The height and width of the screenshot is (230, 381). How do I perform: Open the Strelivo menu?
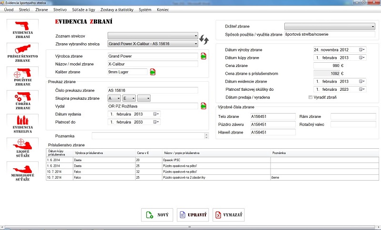coord(60,10)
